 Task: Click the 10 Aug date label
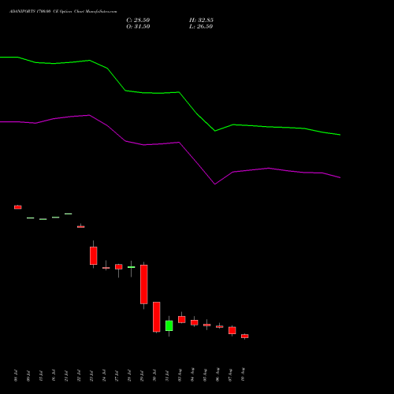point(243,374)
